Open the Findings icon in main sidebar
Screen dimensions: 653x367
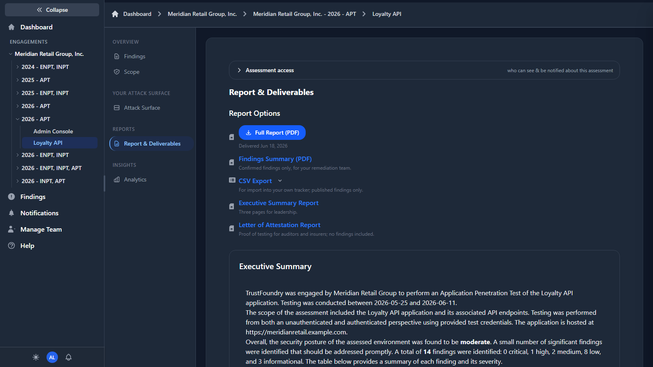tap(11, 197)
